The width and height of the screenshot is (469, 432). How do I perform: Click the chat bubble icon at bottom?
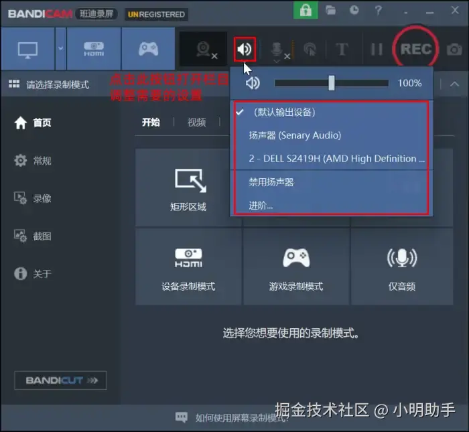(182, 417)
